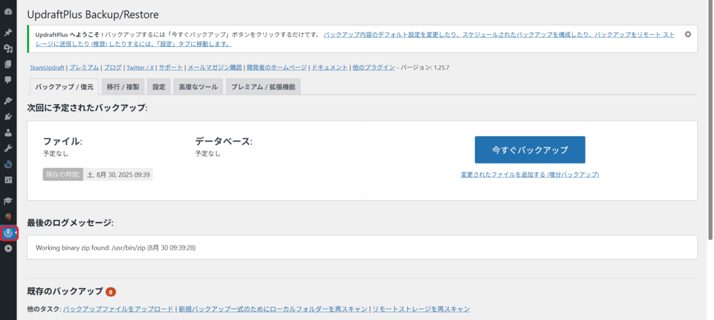714x320 pixels.
Task: Open the サポート link
Action: [x=170, y=68]
